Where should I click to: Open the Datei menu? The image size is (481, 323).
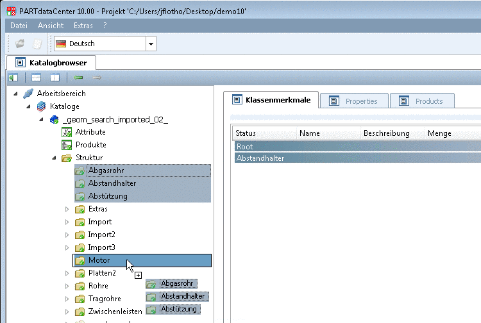point(19,26)
